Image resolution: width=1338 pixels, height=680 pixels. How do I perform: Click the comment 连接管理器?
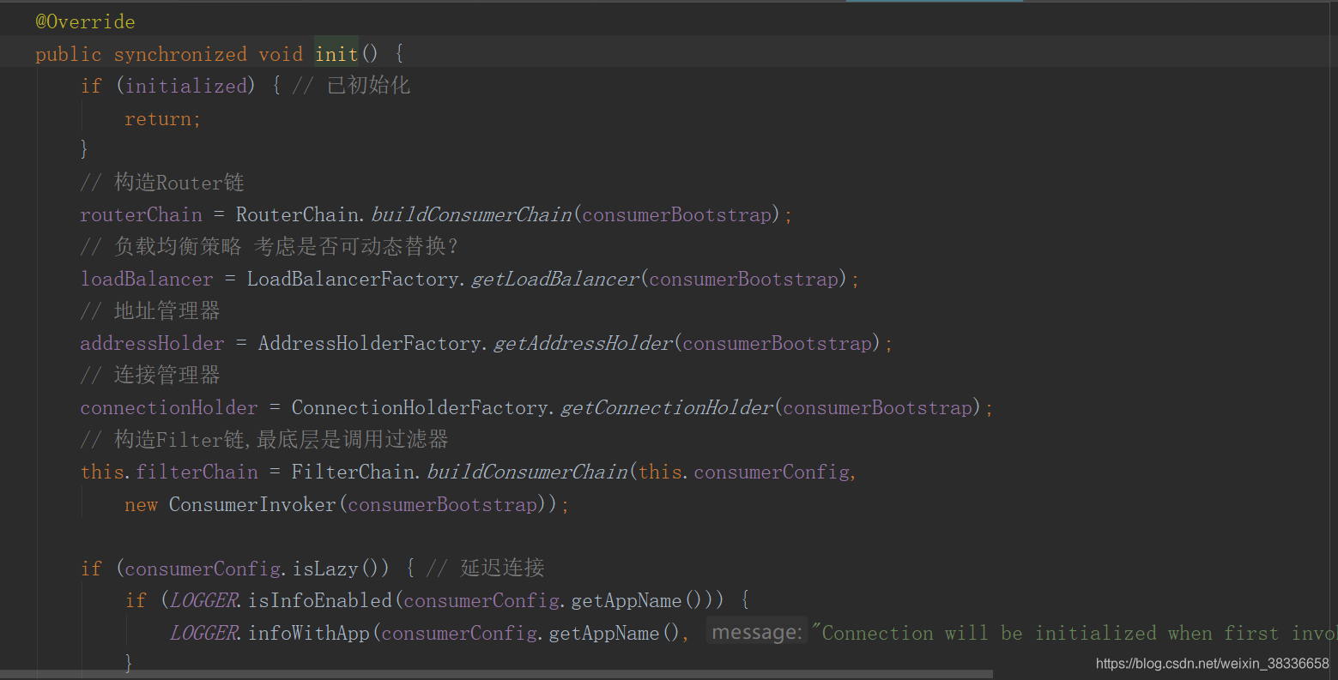(x=150, y=376)
